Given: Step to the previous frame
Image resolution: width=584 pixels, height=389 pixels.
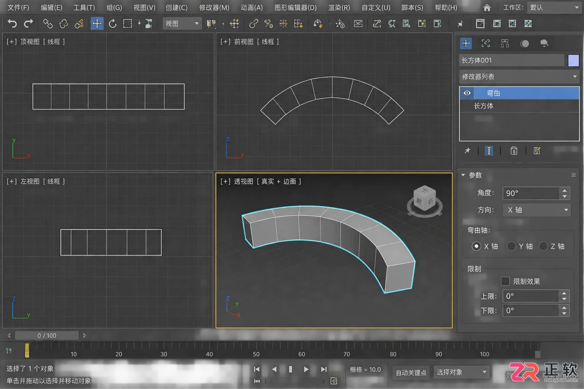Looking at the screenshot, I should pyautogui.click(x=274, y=369).
